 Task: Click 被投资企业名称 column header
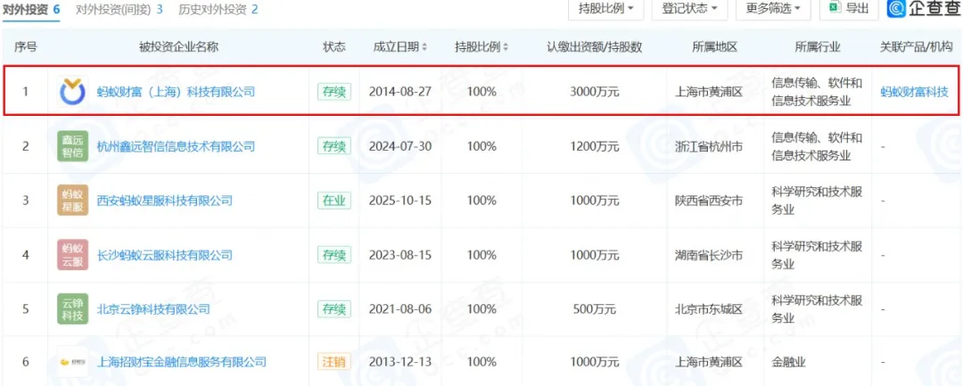point(179,47)
